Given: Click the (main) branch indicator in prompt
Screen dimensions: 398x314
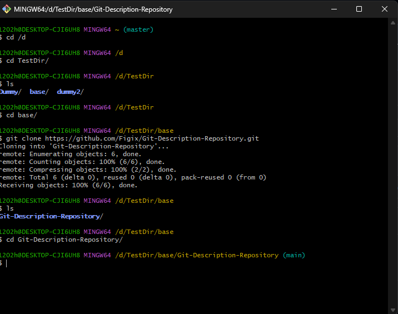Looking at the screenshot, I should click(293, 255).
